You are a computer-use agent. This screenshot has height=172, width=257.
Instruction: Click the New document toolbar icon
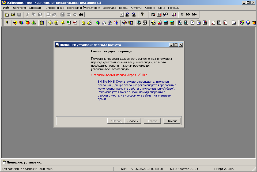(x=7, y=14)
